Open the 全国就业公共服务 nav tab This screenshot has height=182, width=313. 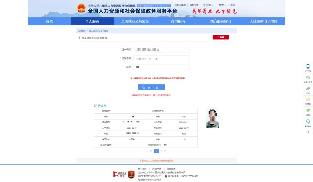(135, 21)
